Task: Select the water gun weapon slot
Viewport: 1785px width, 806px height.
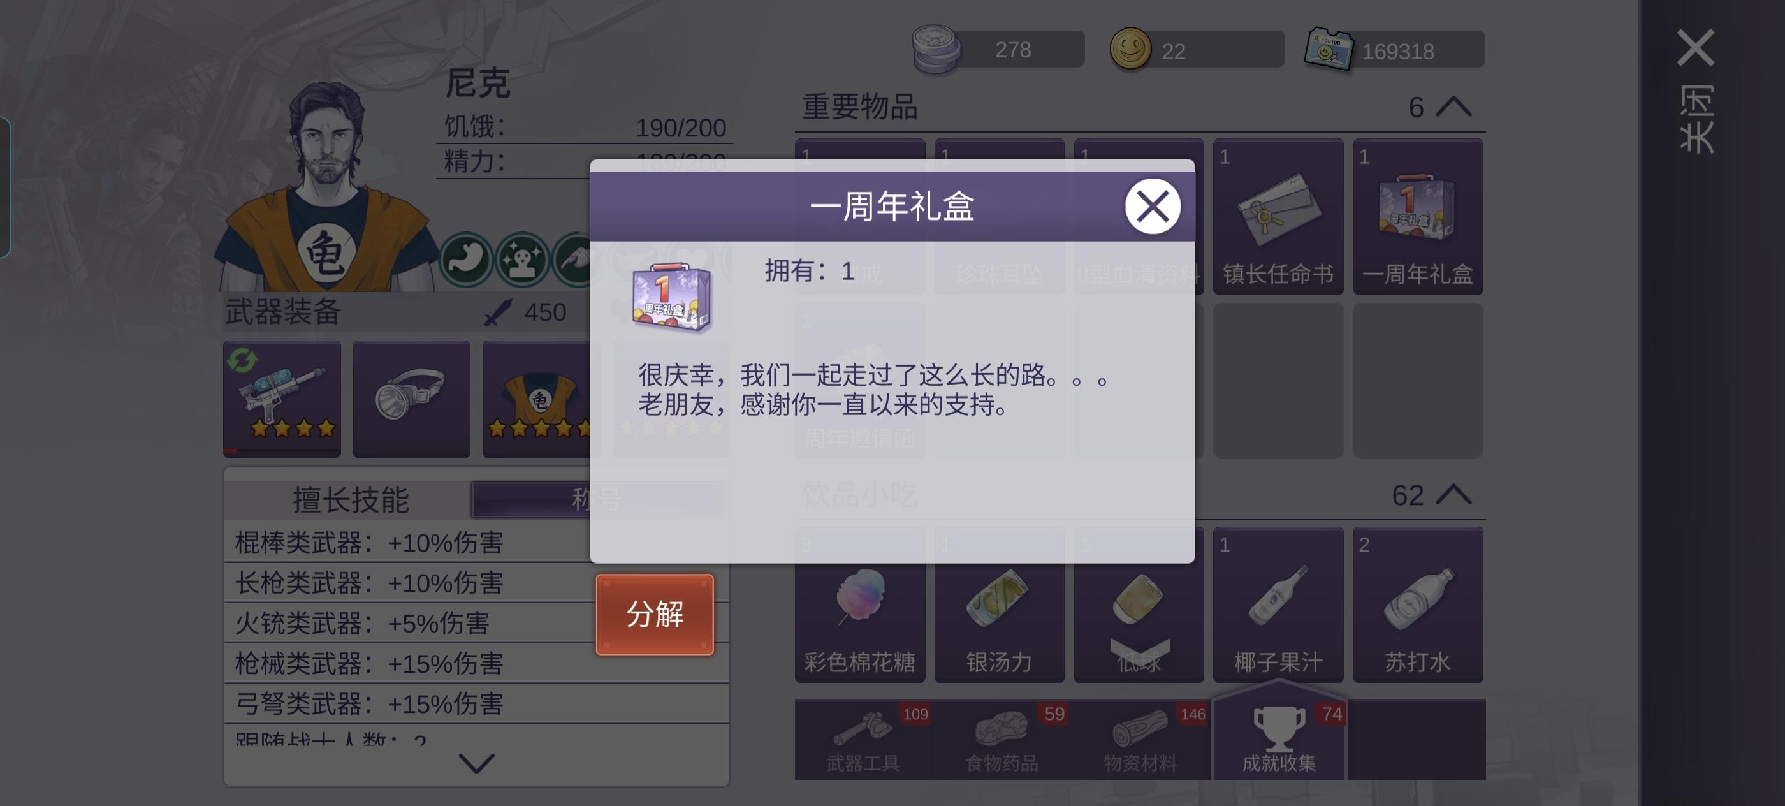Action: pyautogui.click(x=282, y=399)
